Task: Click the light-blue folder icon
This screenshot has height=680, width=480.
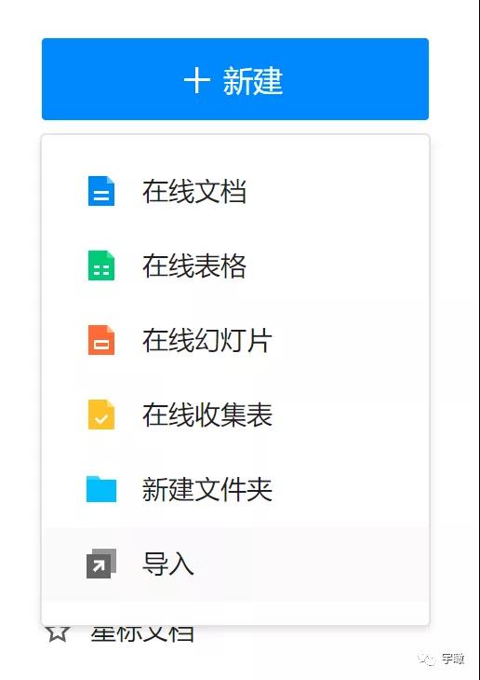Action: coord(101,489)
